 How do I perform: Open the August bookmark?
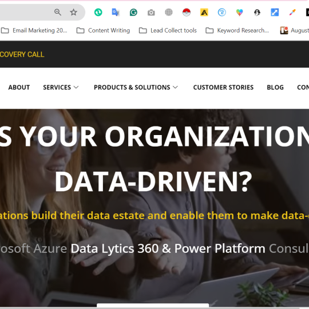click(295, 30)
